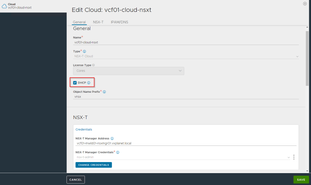The width and height of the screenshot is (311, 185).
Task: Click the Object Name Prefix info icon
Action: point(104,92)
